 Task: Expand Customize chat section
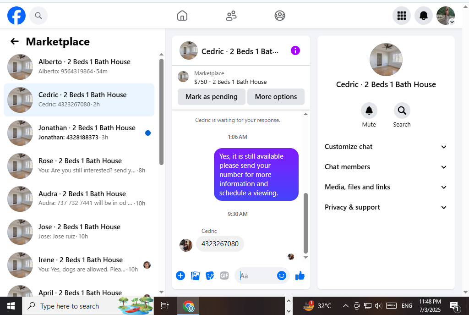(x=386, y=147)
